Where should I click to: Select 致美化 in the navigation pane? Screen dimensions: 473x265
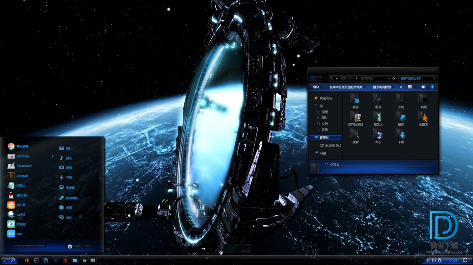click(x=325, y=137)
